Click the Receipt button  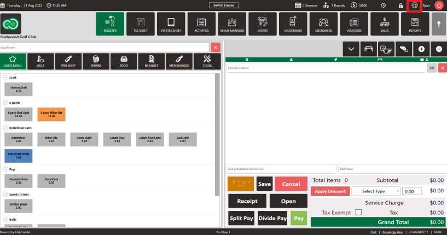(x=247, y=201)
